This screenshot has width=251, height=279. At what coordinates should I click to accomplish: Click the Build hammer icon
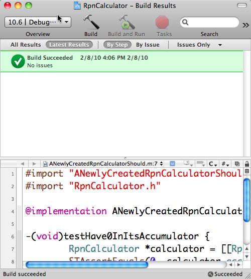pyautogui.click(x=91, y=22)
